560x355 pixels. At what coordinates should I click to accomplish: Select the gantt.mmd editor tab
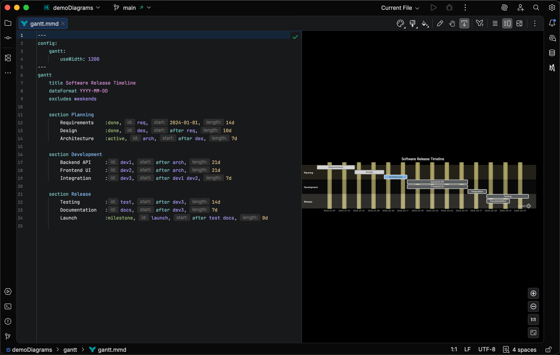coord(44,23)
